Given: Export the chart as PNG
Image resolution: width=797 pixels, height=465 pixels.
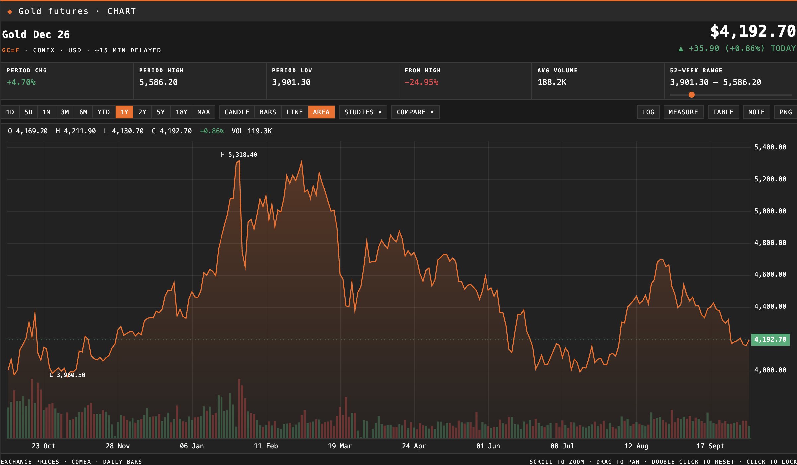Looking at the screenshot, I should pyautogui.click(x=786, y=112).
